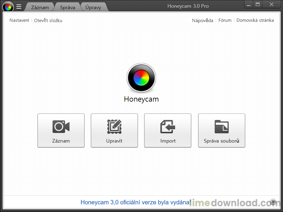The image size is (283, 212).
Task: Close the Honeycam application window
Action: (272, 4)
